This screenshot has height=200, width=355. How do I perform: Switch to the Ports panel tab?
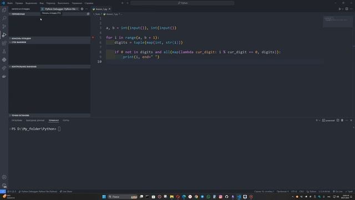pyautogui.click(x=66, y=121)
